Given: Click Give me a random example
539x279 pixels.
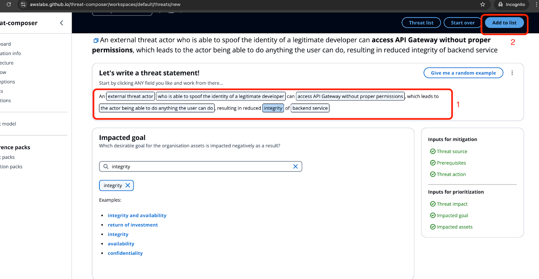Looking at the screenshot, I should [x=463, y=73].
